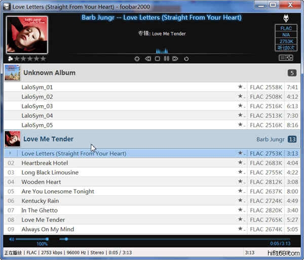The width and height of the screenshot is (304, 260).
Task: Select LaloSym_03 in the playlist
Action: coord(37,106)
